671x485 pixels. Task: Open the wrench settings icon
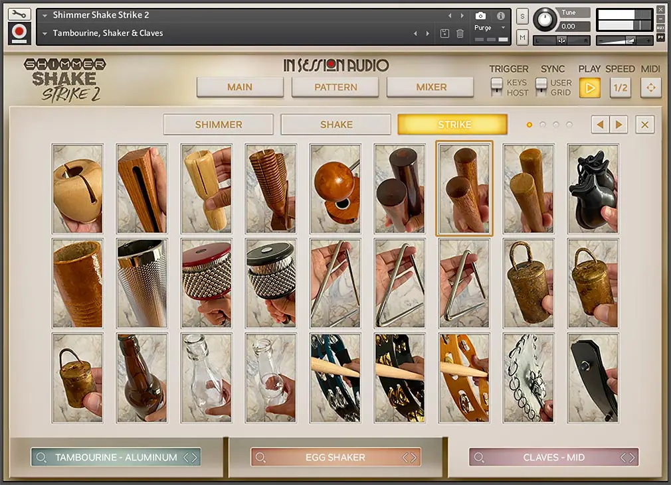(x=19, y=14)
